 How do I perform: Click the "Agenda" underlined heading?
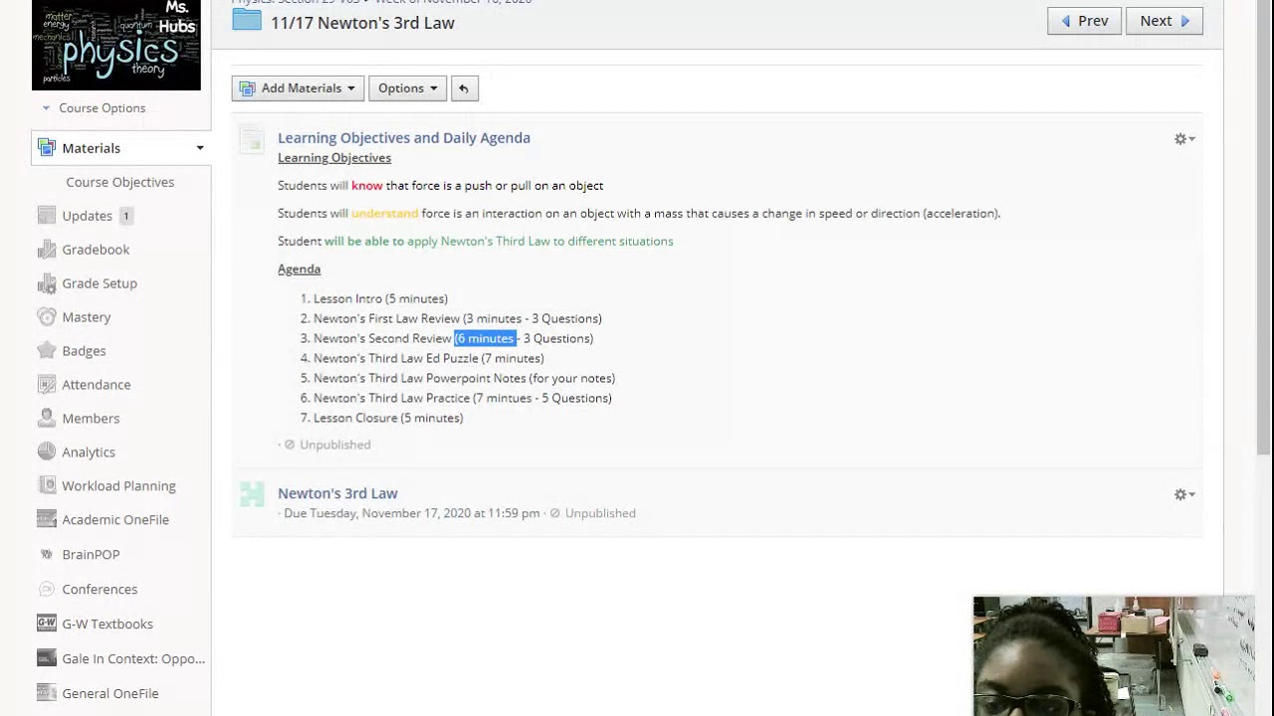click(x=299, y=269)
